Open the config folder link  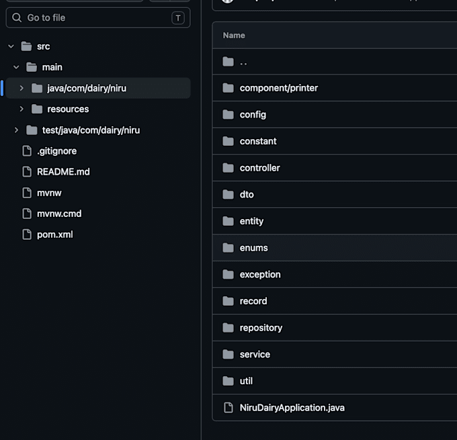(253, 115)
